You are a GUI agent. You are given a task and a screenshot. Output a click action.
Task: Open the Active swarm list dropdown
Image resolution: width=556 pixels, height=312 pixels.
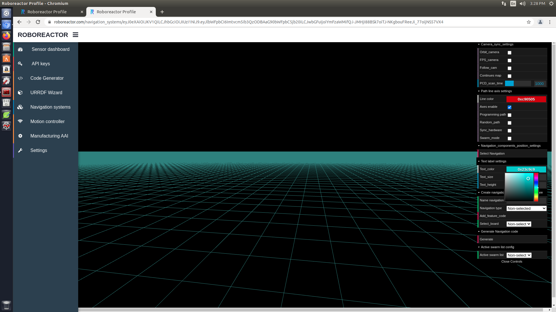(x=519, y=255)
